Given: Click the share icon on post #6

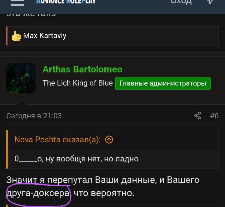Looking at the screenshot, I should point(197,116).
